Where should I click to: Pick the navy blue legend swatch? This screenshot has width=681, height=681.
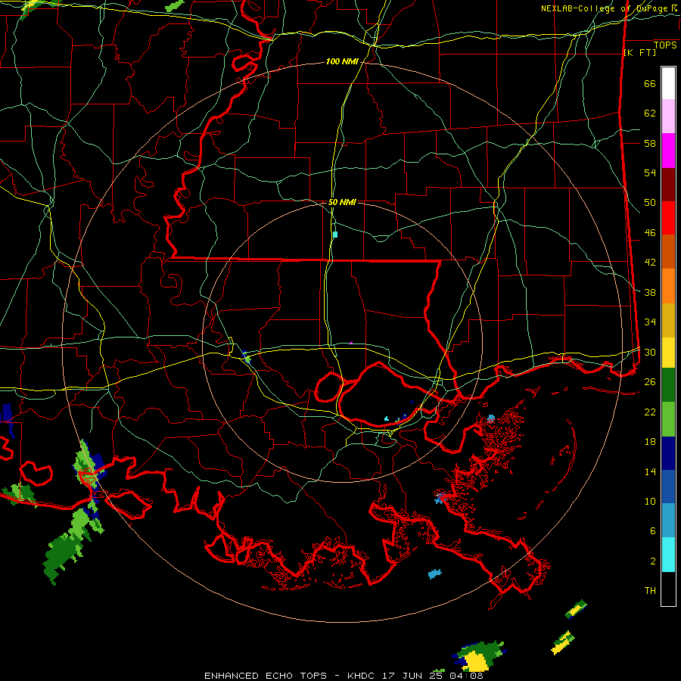(668, 453)
